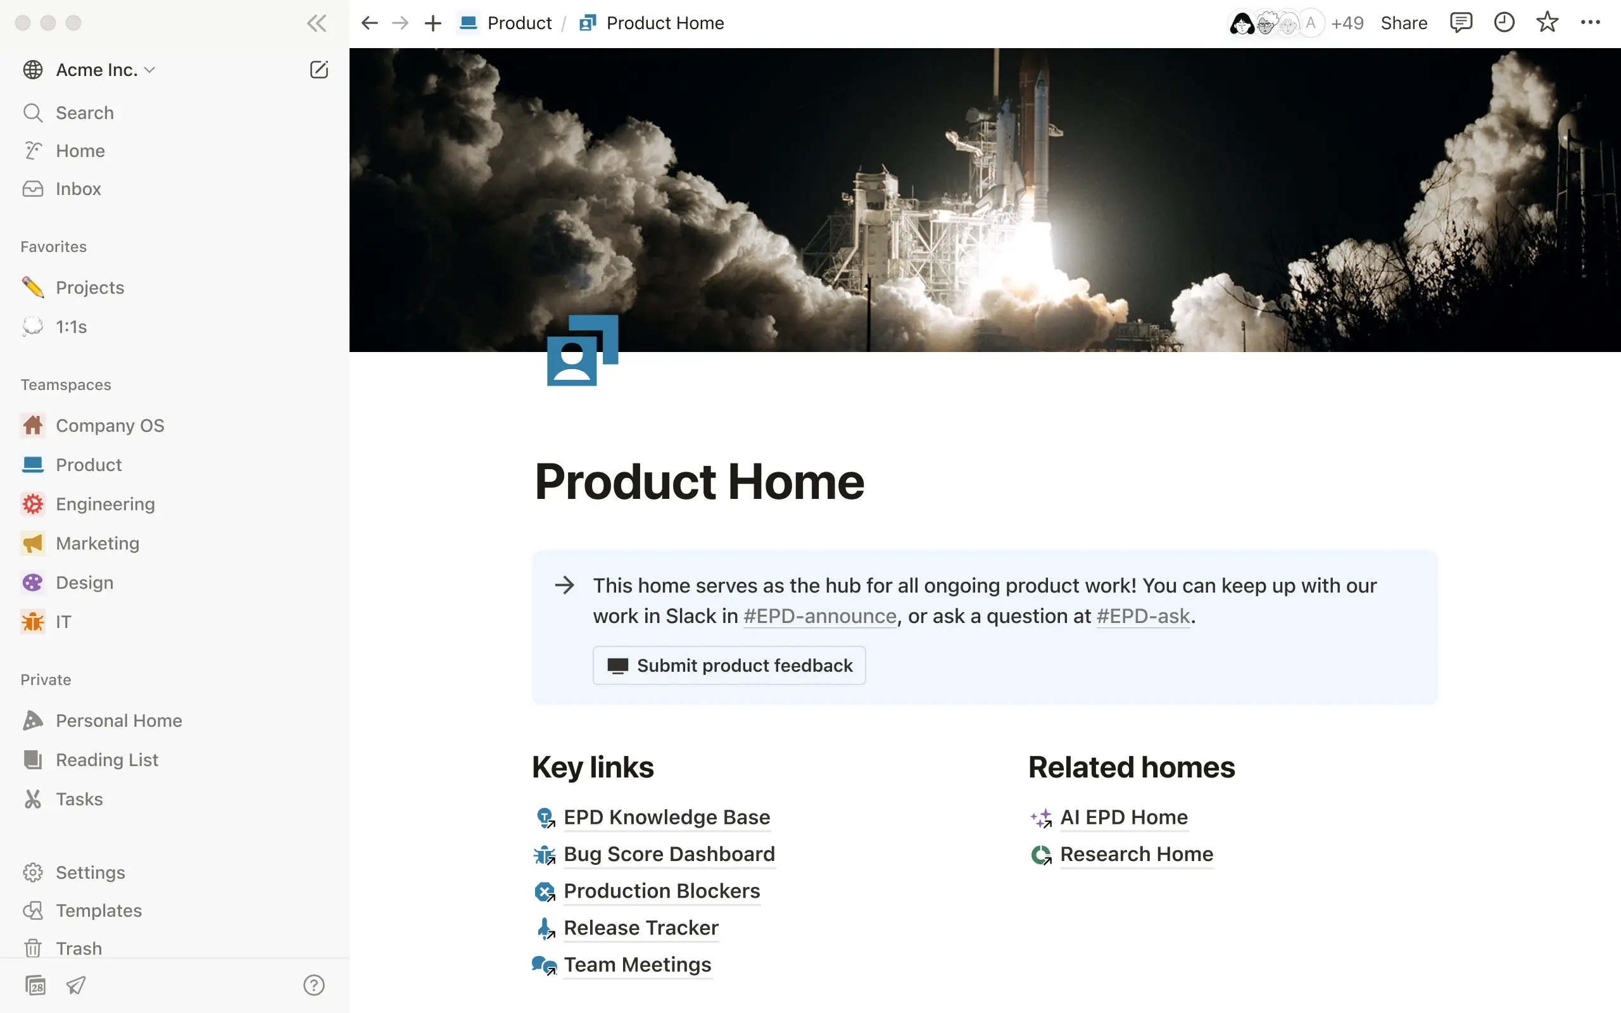Go back with the left arrow
The height and width of the screenshot is (1013, 1621).
(369, 23)
